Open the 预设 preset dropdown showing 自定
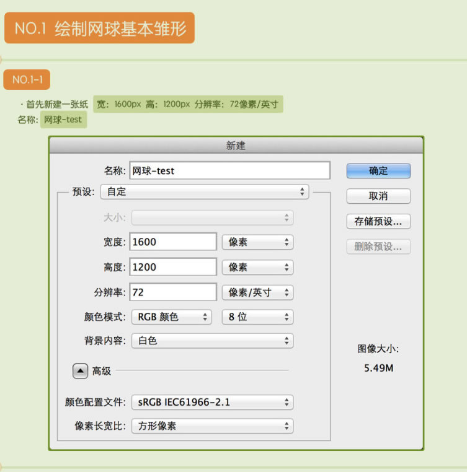This screenshot has width=467, height=472. pos(205,192)
